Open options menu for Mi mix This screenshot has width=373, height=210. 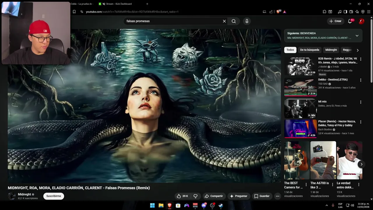[x=361, y=102]
